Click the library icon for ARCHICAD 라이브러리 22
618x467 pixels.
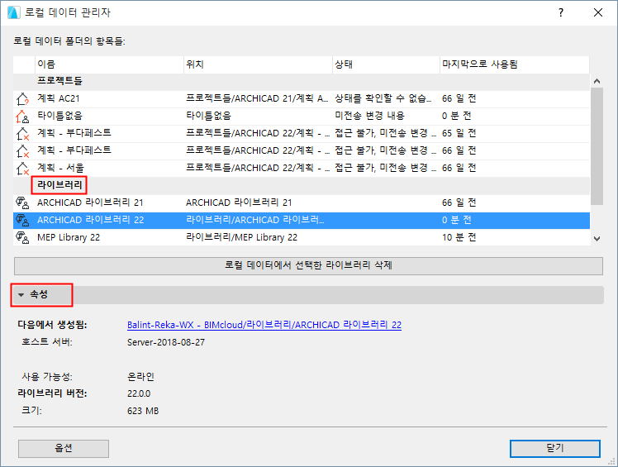[22, 220]
